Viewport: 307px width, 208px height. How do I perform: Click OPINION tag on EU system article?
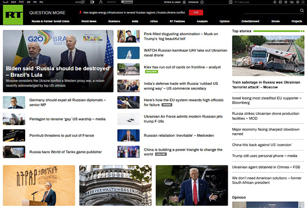pyautogui.click(x=167, y=105)
